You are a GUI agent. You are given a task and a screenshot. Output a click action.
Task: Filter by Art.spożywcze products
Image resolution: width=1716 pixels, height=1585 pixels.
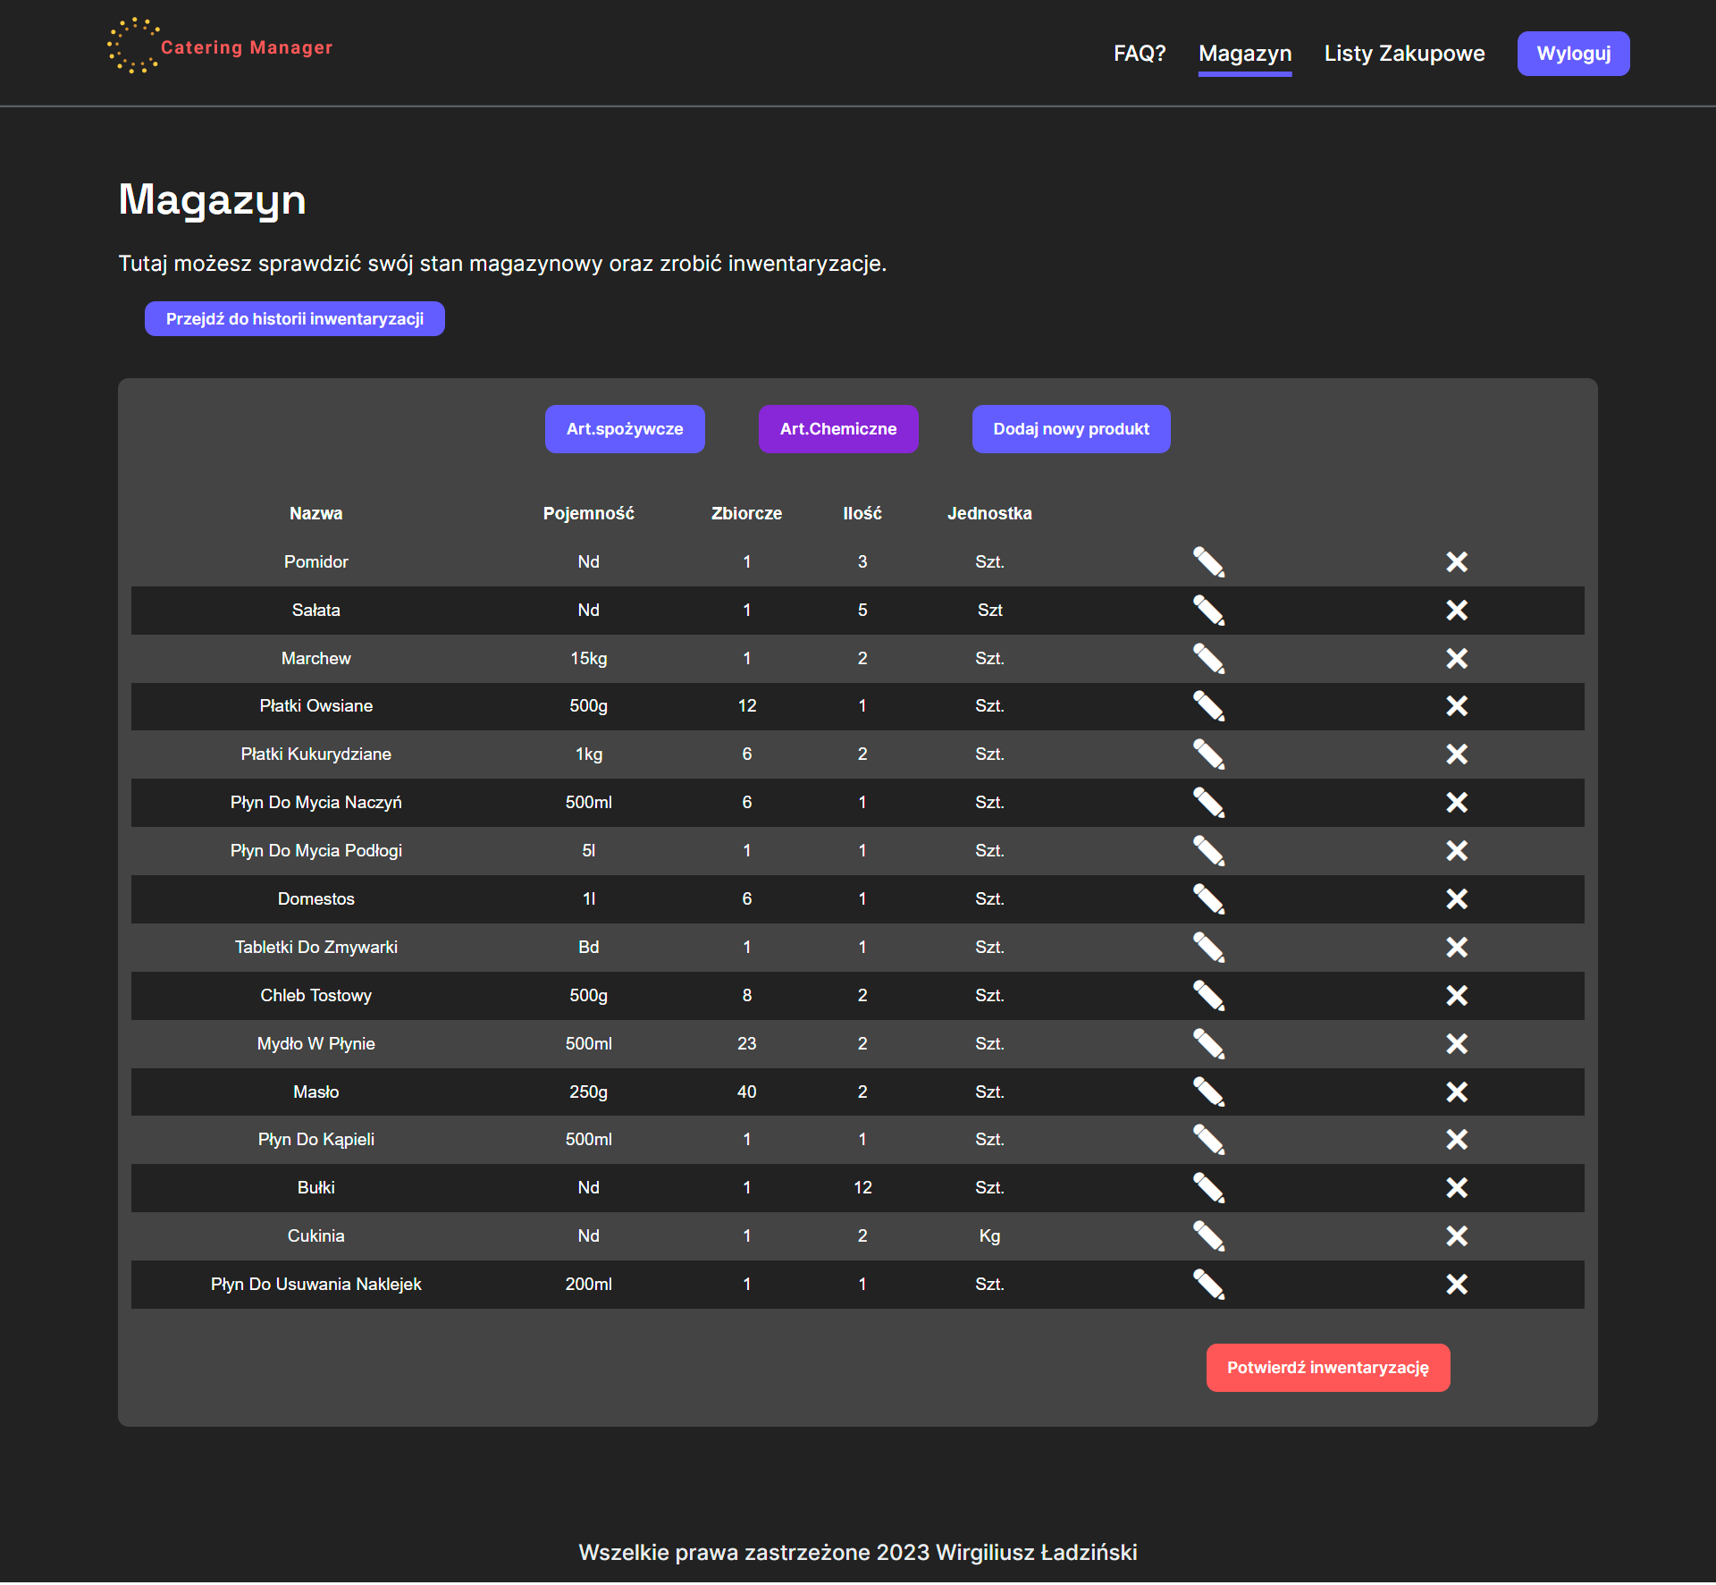click(624, 429)
